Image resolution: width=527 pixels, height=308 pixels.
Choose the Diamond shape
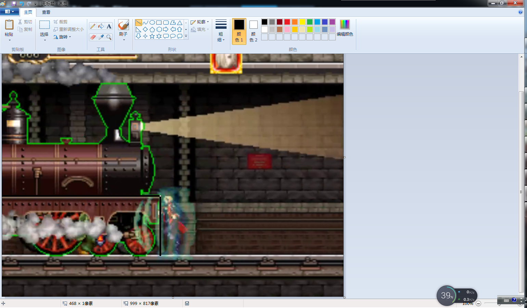[145, 29]
